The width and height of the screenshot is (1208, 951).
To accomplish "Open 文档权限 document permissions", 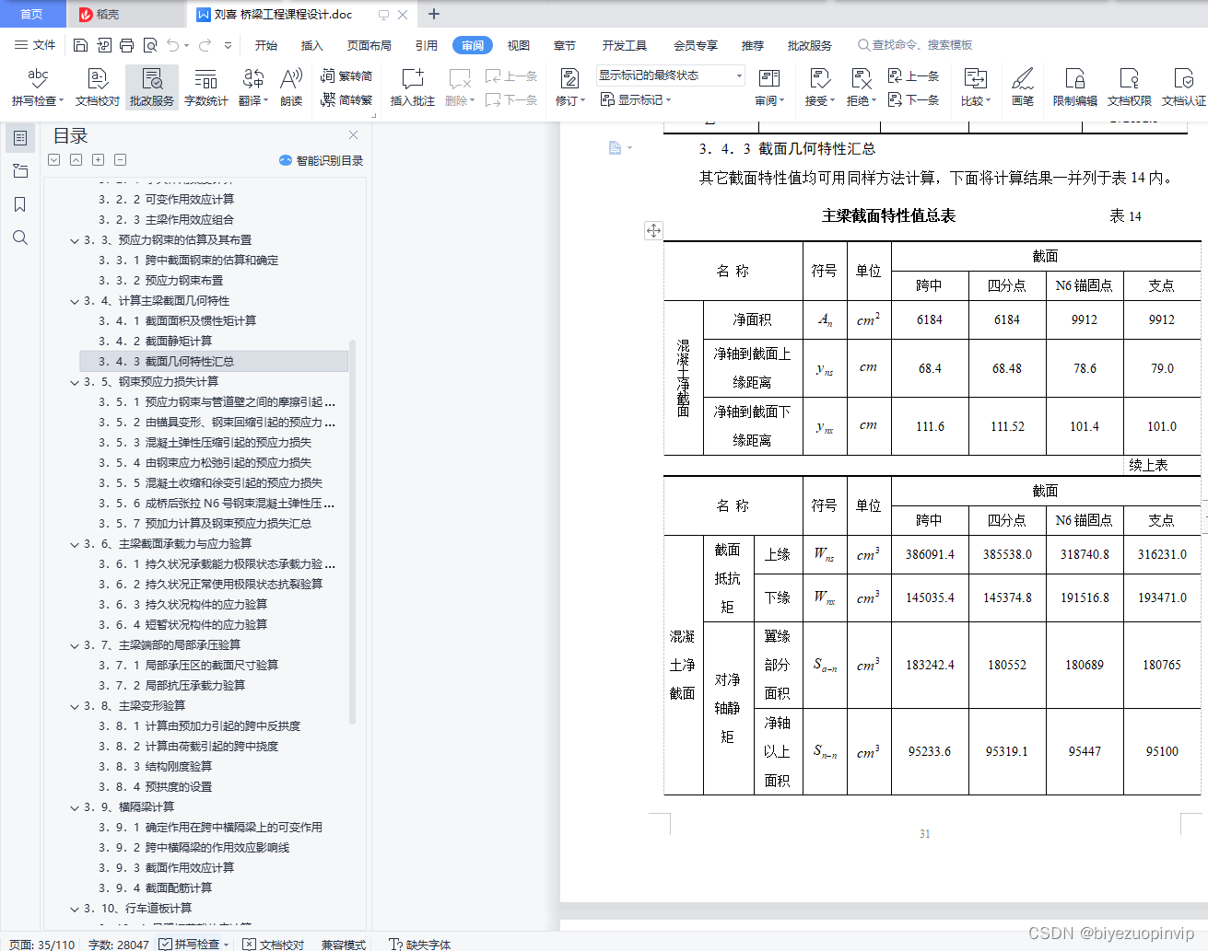I will click(x=1129, y=87).
